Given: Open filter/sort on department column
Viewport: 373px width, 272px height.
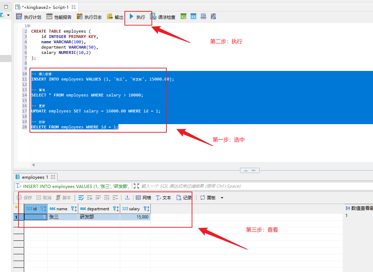Looking at the screenshot, I should tap(116, 209).
